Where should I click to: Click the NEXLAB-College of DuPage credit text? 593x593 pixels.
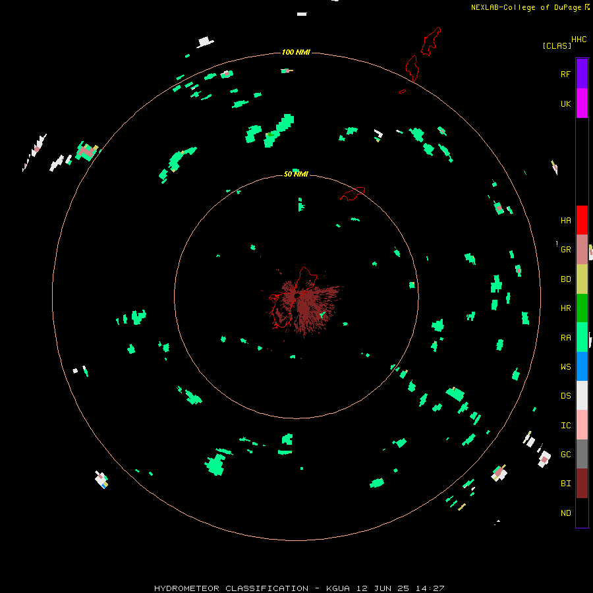(526, 7)
